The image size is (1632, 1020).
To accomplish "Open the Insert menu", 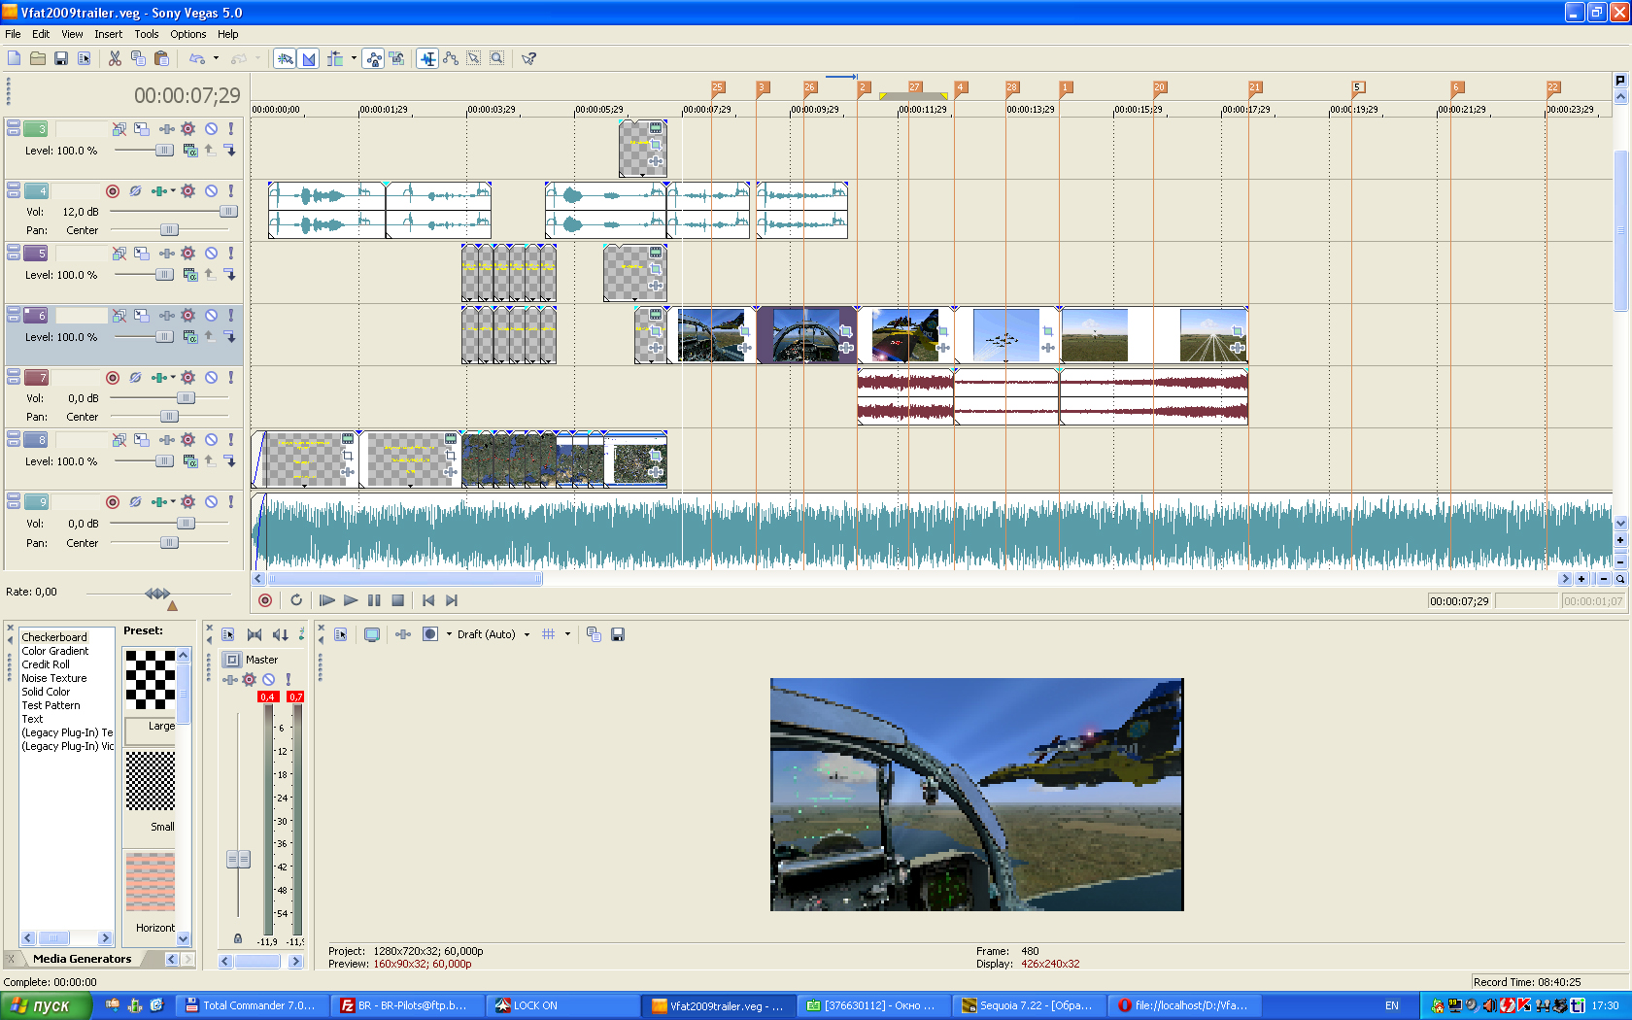I will [x=108, y=34].
